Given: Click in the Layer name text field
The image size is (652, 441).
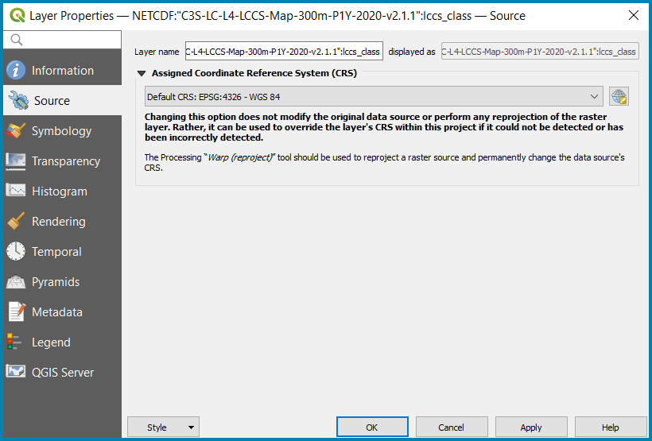Looking at the screenshot, I should [x=284, y=52].
